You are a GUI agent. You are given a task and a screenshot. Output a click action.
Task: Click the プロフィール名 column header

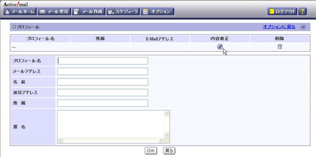point(40,39)
